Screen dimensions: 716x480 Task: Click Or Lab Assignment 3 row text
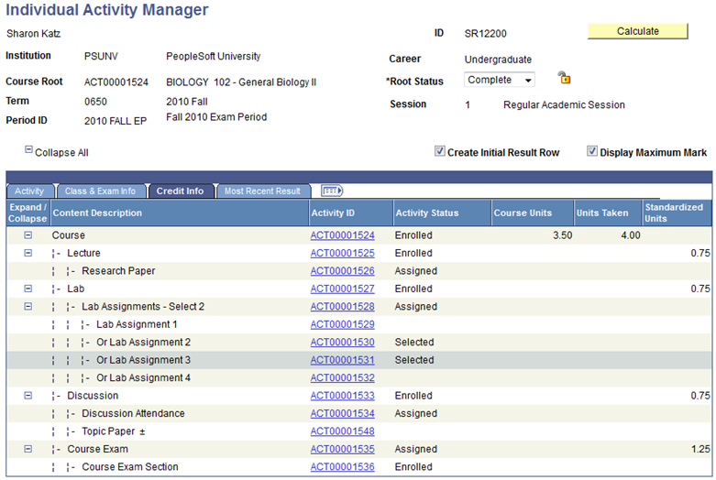143,360
